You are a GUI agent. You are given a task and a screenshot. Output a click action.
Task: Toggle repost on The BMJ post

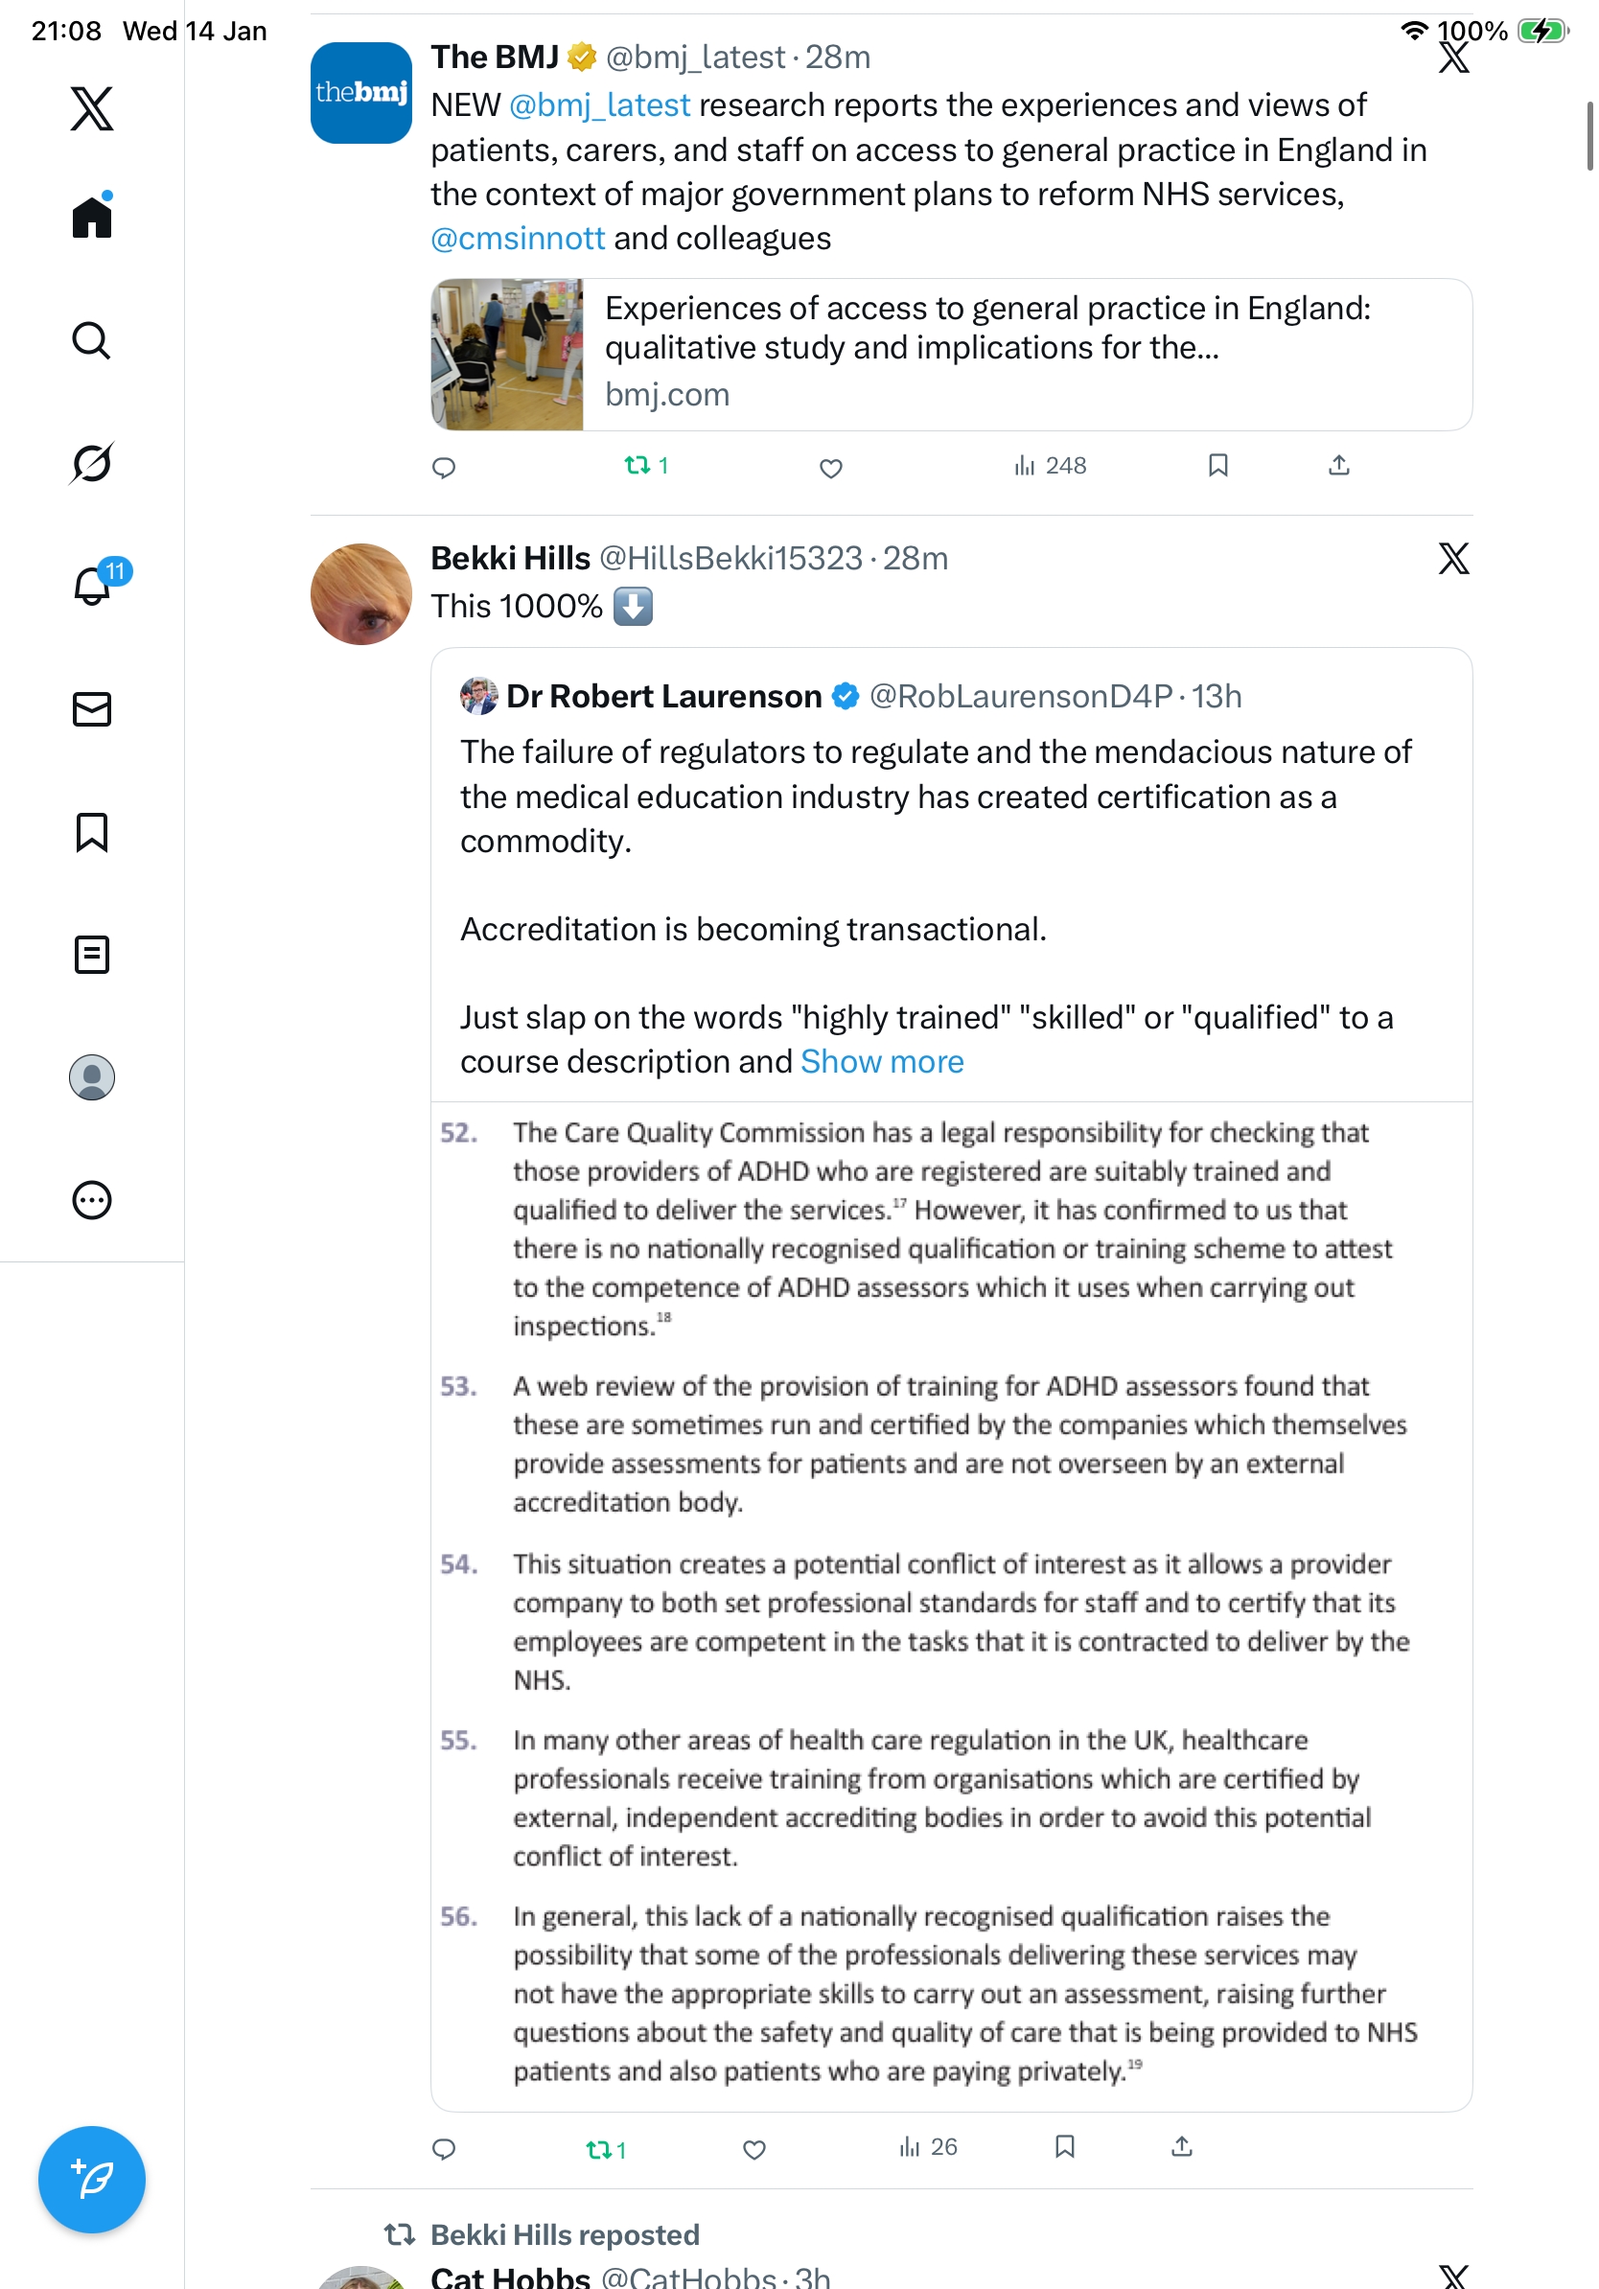coord(645,466)
